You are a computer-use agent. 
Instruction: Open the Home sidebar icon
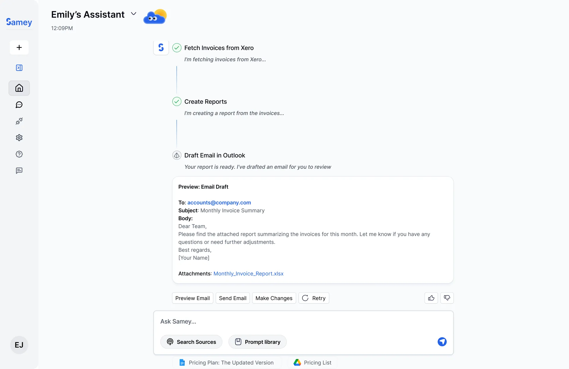(19, 88)
